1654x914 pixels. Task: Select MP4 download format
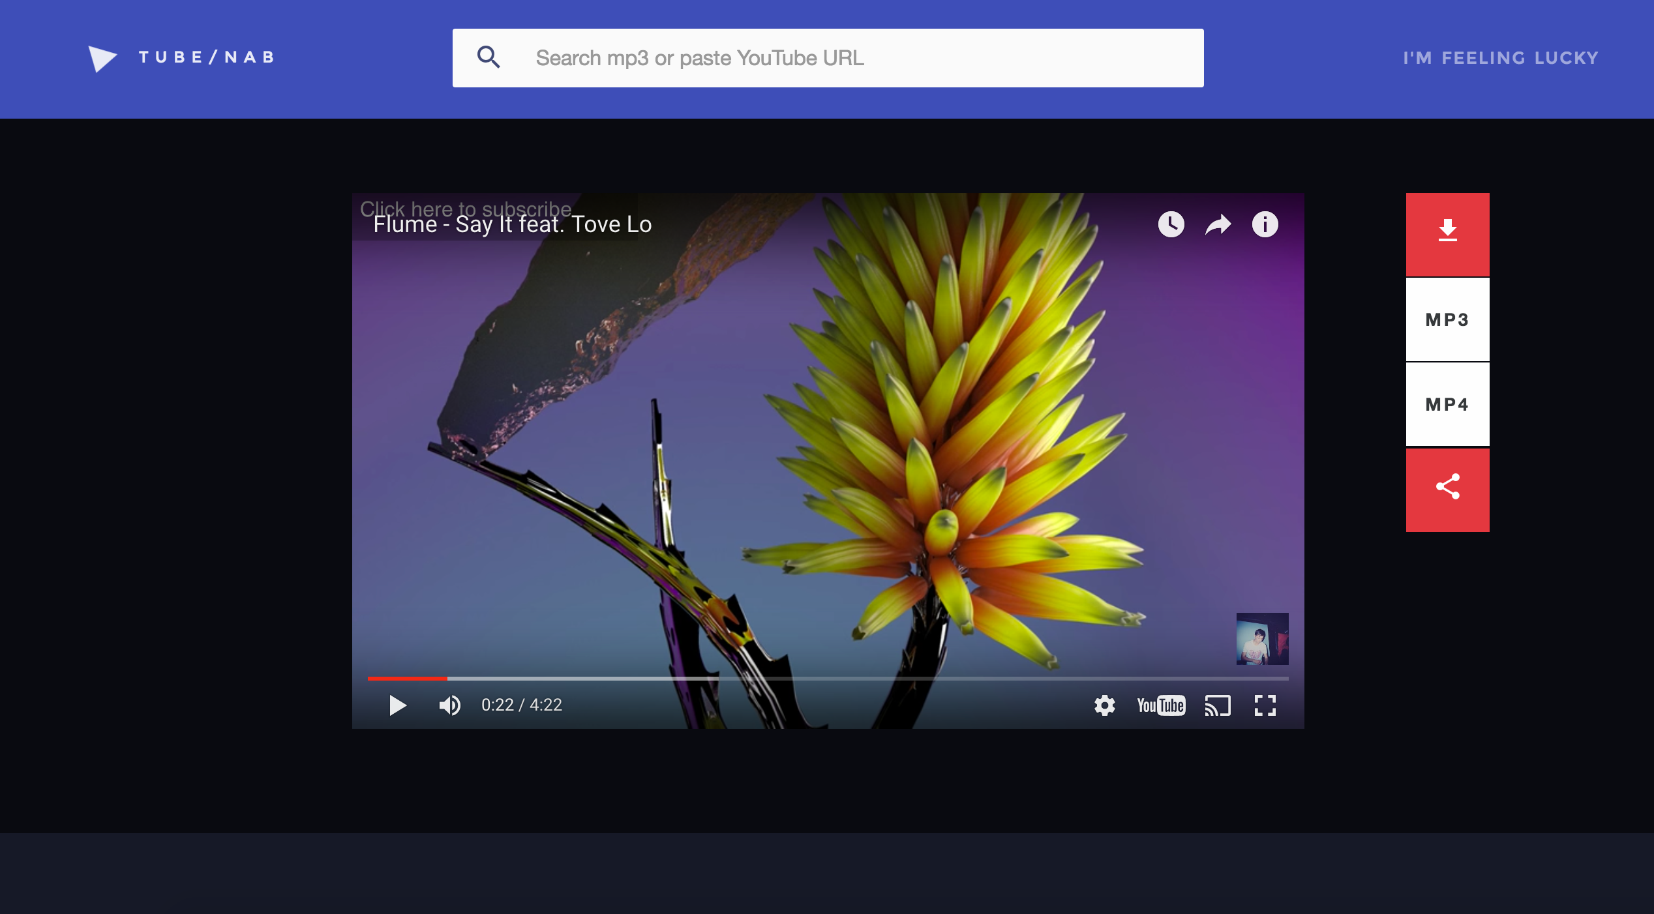[x=1447, y=404]
